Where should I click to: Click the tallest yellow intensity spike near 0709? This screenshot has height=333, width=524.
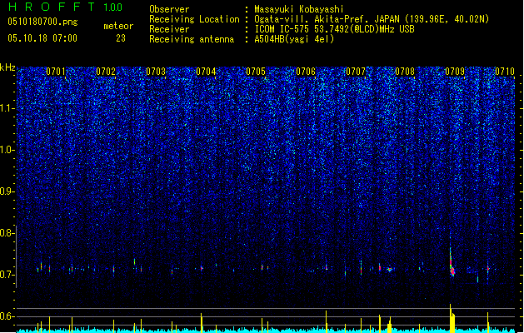coord(451,318)
